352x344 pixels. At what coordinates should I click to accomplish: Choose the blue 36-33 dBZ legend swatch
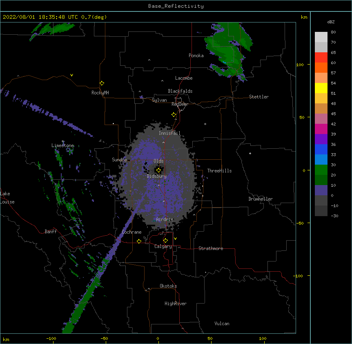pos(321,149)
